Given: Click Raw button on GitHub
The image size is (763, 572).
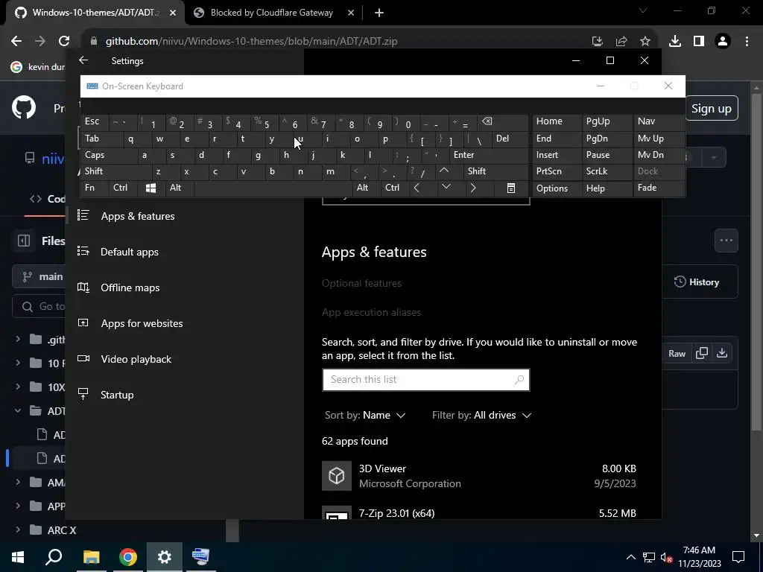Looking at the screenshot, I should coord(677,354).
